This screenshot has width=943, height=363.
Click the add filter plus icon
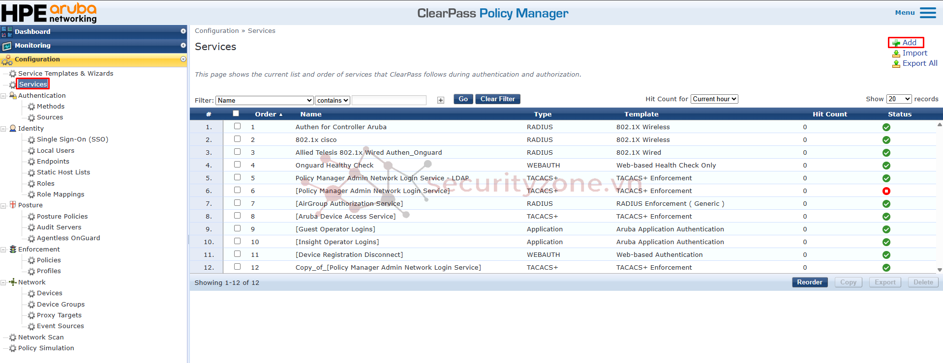coord(441,100)
